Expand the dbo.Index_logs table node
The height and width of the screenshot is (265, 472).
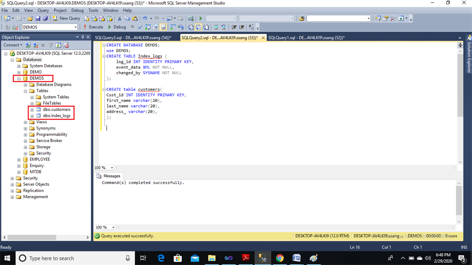pyautogui.click(x=32, y=116)
